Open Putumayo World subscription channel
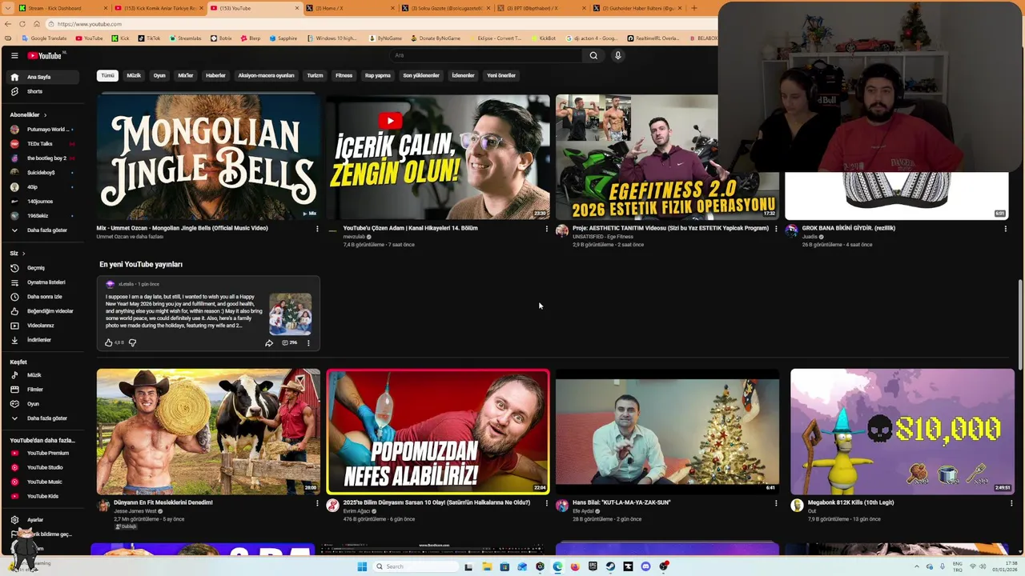1025x576 pixels. [42, 130]
